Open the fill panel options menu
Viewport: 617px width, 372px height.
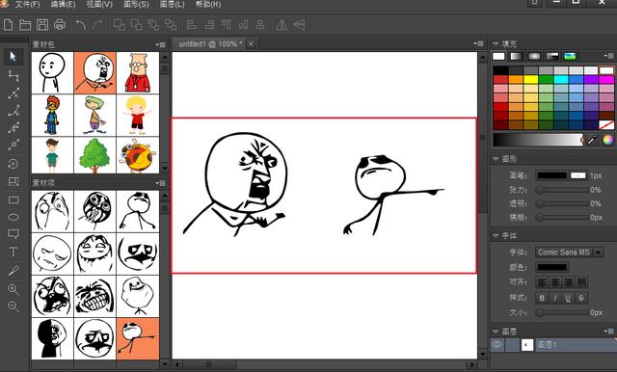(608, 56)
